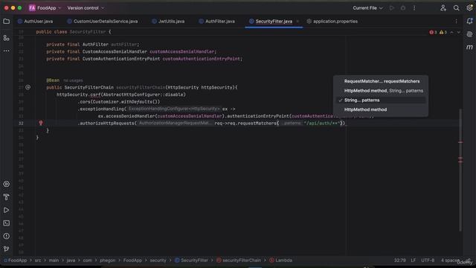Click FoodApp root in breadcrumb bar
Viewport: 476px width, 268px height.
point(15,261)
